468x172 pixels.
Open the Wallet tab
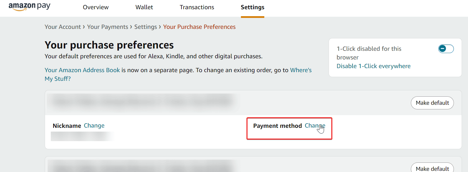click(x=144, y=7)
